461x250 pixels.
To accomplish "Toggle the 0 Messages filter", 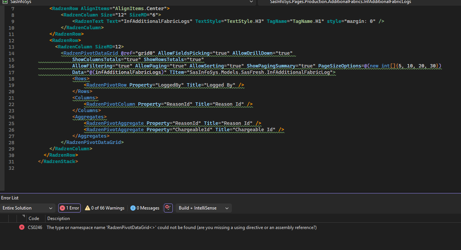I will point(145,208).
